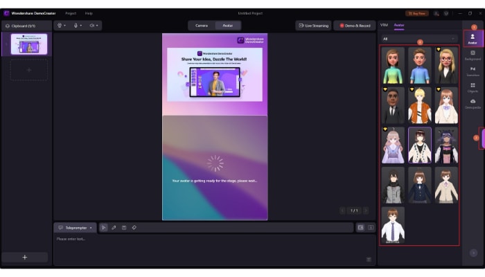Select the eraser tool
This screenshot has width=485, height=277.
(x=134, y=228)
